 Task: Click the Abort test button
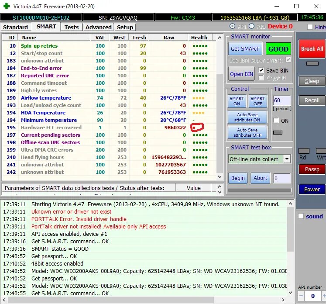(260, 178)
